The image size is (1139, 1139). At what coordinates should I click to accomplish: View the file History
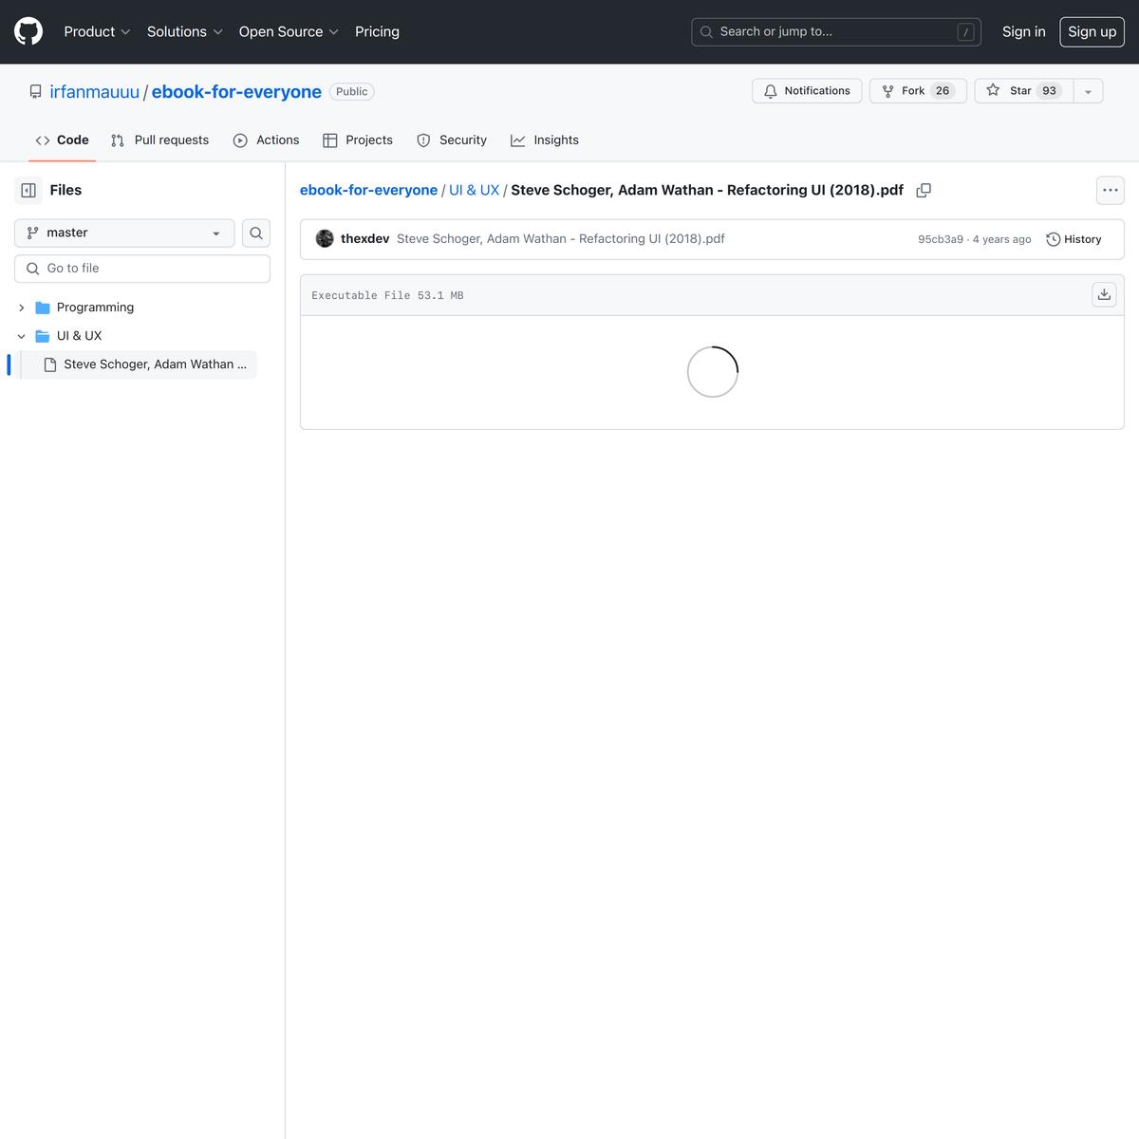click(1074, 239)
